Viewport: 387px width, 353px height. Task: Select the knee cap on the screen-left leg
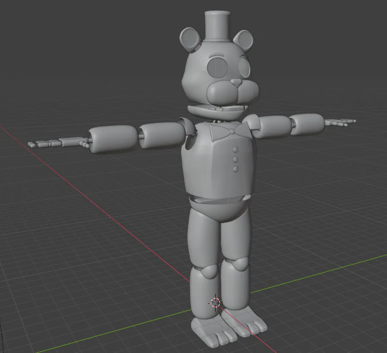(x=209, y=271)
